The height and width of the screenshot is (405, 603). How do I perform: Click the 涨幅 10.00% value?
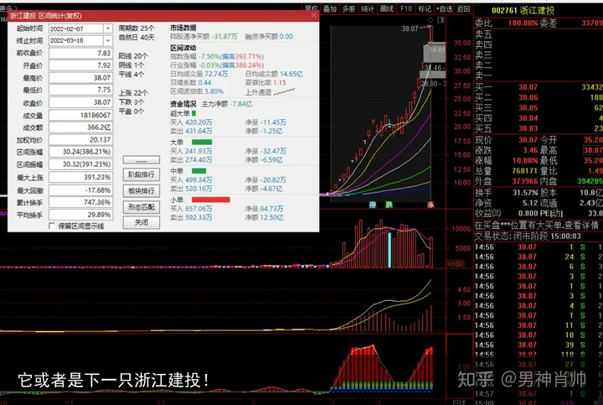point(525,160)
